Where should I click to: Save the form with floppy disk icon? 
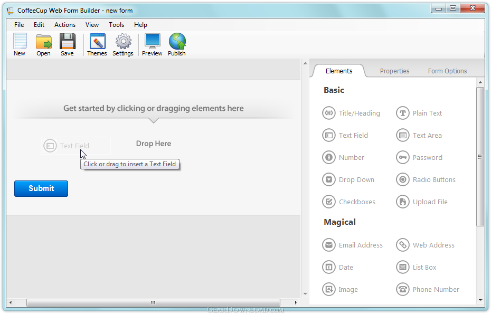pyautogui.click(x=68, y=44)
